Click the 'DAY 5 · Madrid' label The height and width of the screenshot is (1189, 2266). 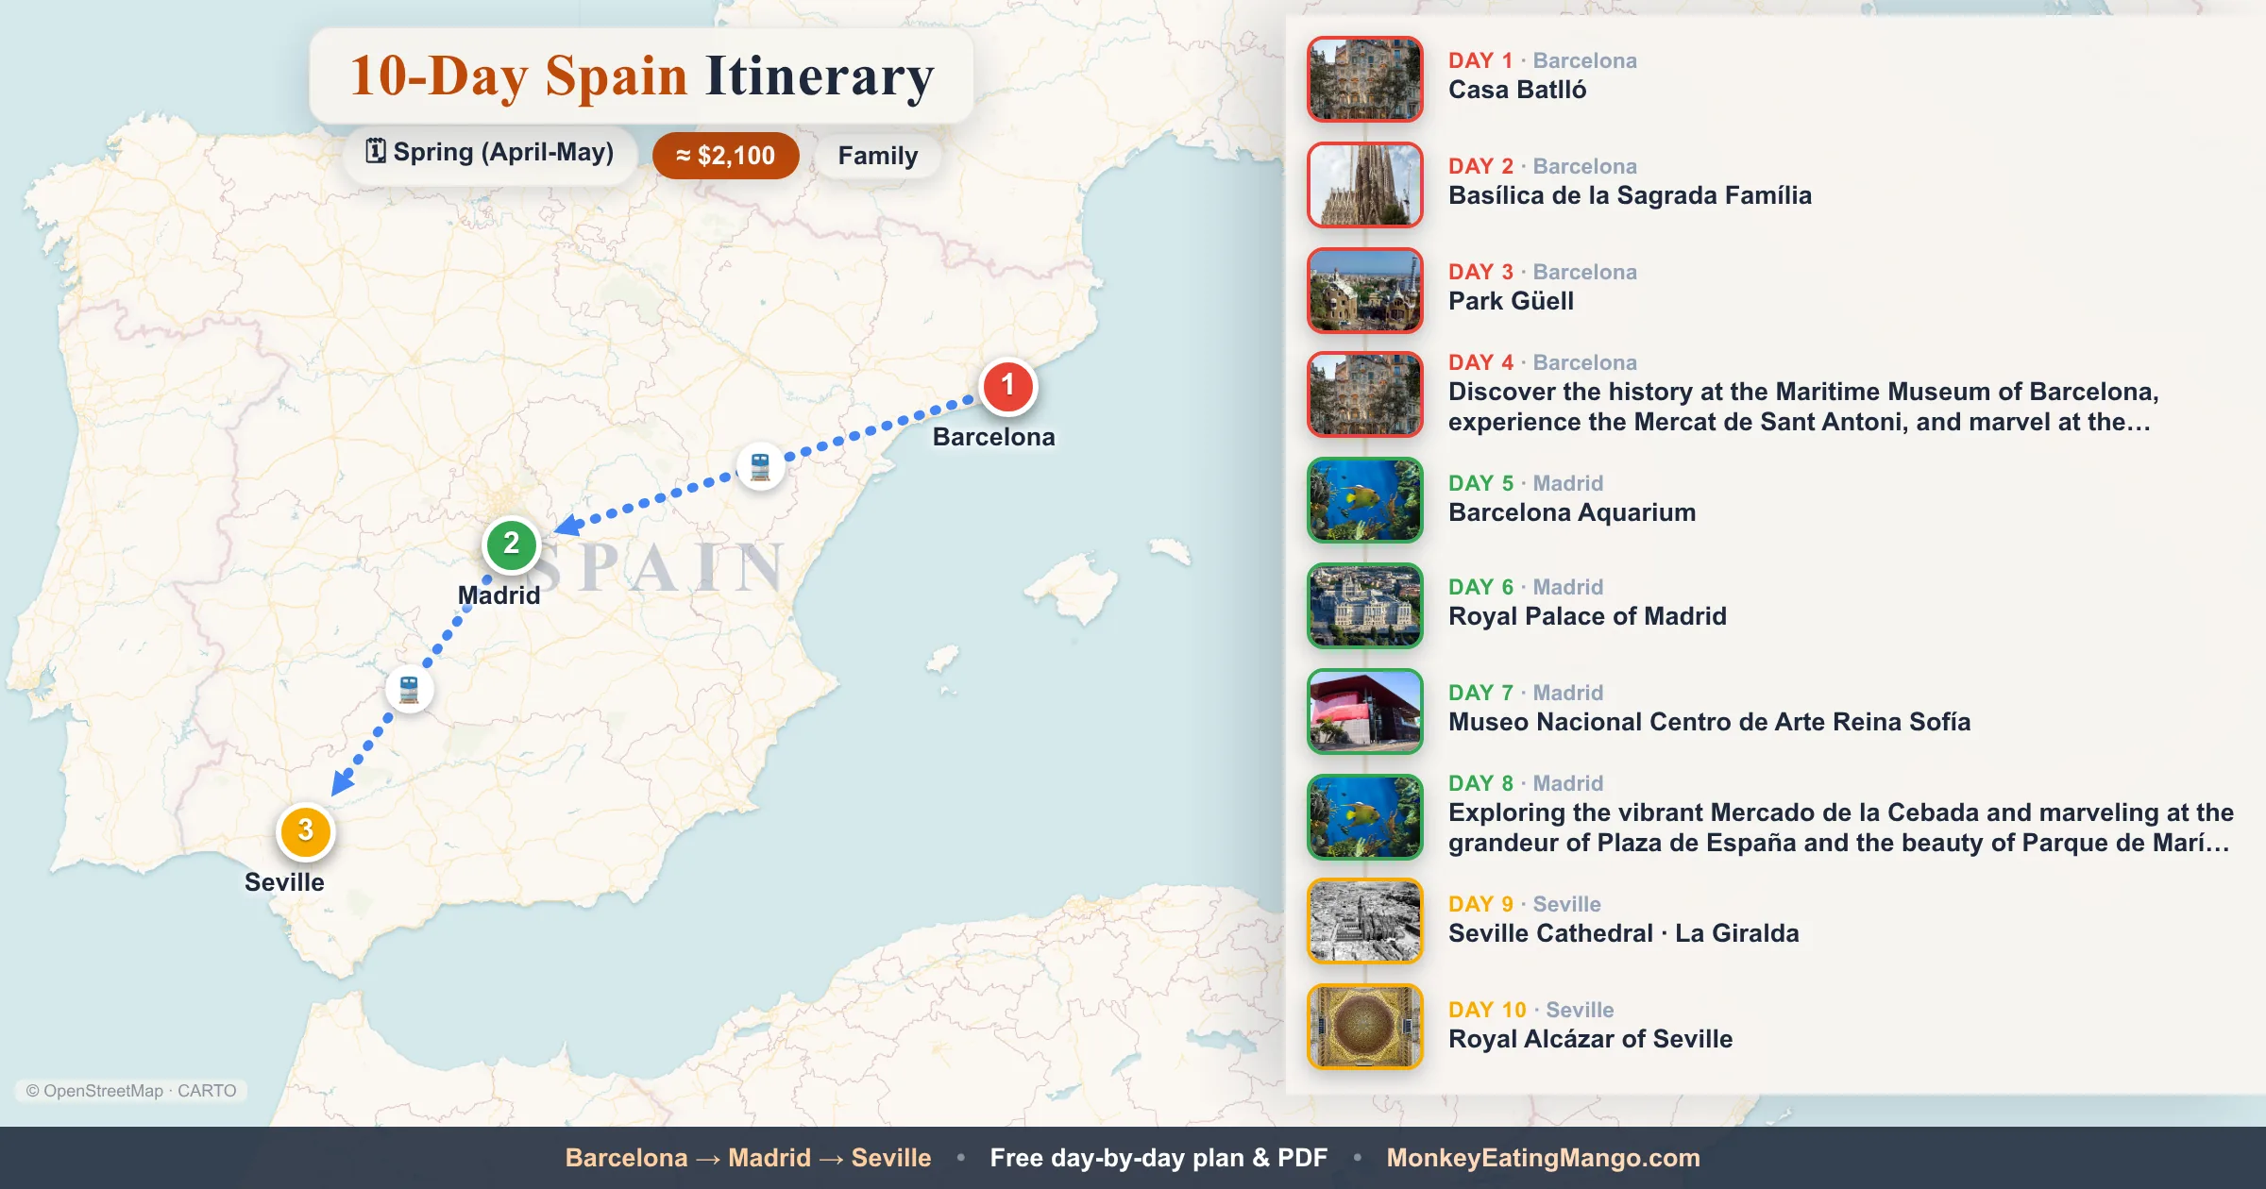click(x=1525, y=483)
